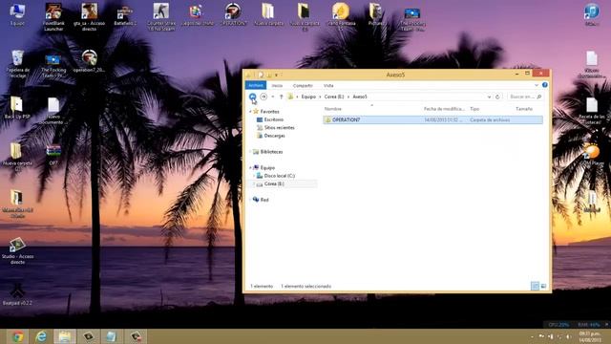Select the Pictures desktop folder icon

tap(376, 14)
